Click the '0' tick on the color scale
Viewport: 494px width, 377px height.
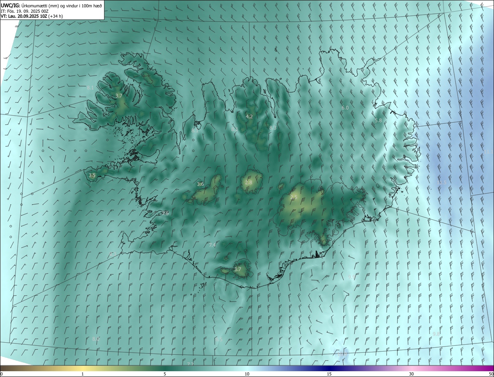2,374
